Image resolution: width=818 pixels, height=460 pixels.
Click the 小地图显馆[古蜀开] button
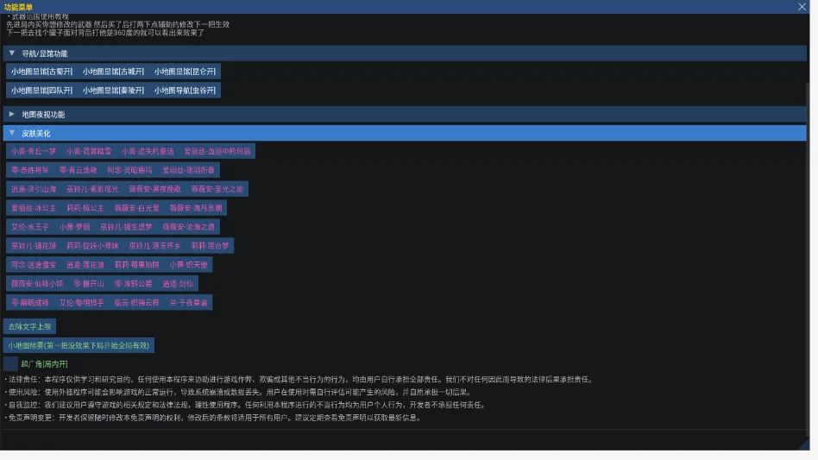(41, 72)
